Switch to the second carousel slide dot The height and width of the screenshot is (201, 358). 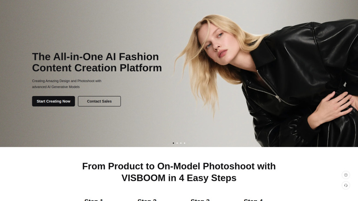(x=177, y=143)
